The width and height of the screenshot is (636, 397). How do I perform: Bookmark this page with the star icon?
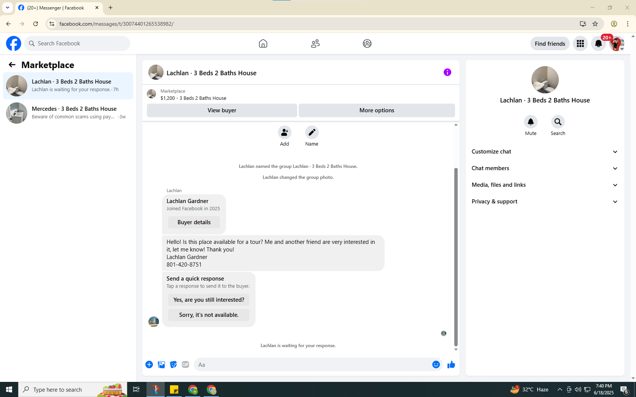tap(595, 24)
